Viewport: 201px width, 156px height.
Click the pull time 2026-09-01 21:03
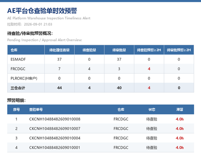[x=38, y=24]
